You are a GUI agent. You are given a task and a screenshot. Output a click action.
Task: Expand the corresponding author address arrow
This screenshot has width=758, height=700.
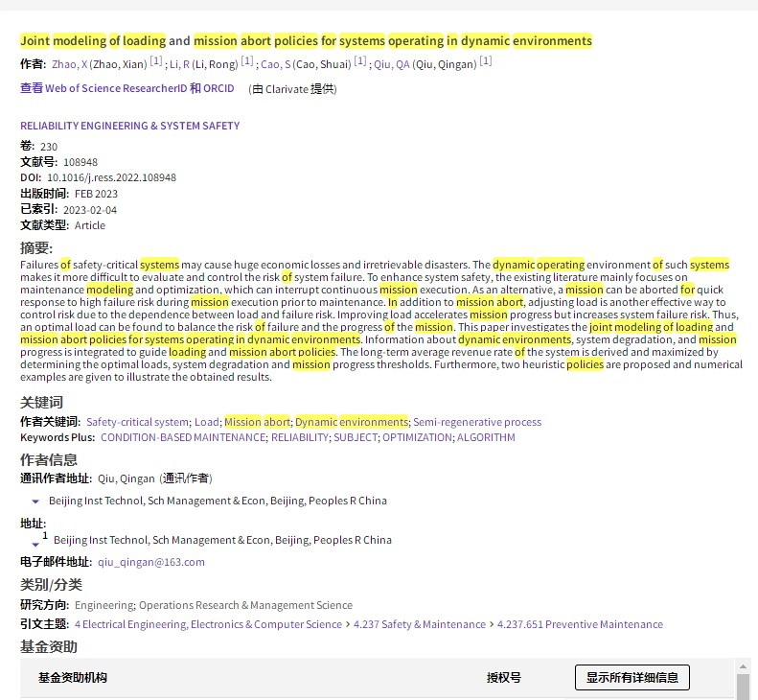(35, 502)
